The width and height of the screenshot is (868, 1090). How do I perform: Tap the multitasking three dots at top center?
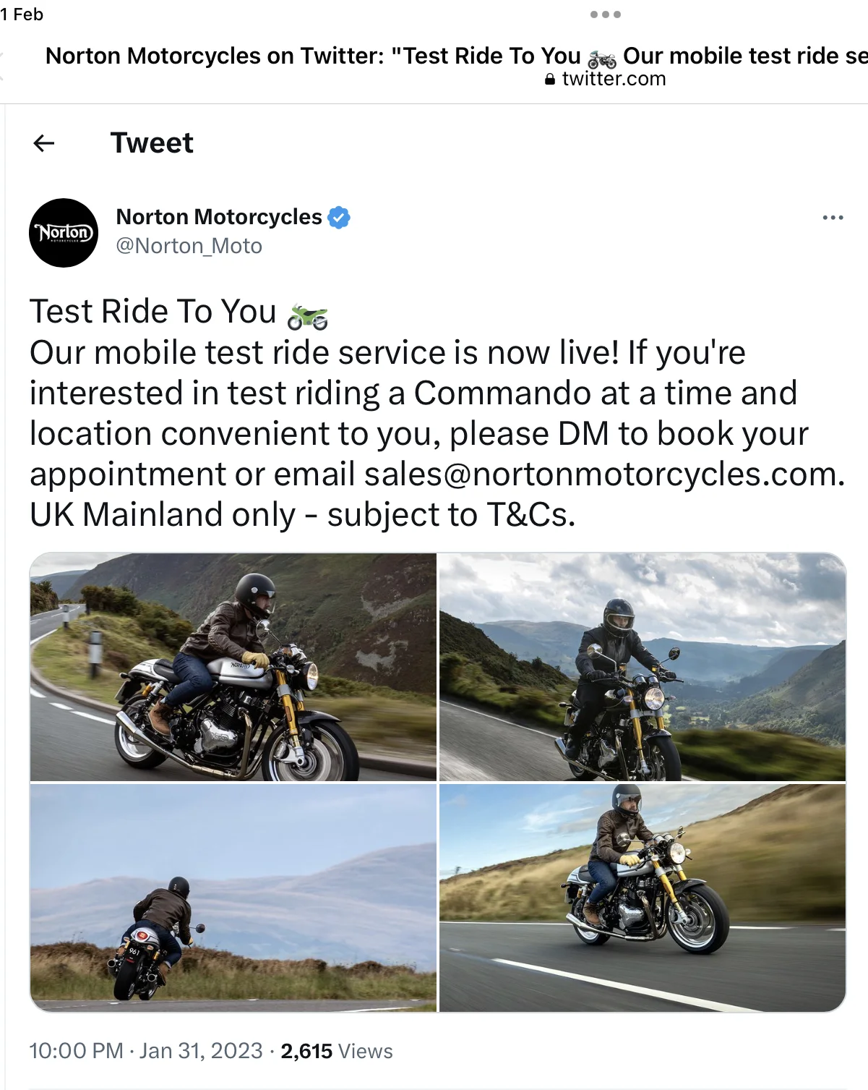point(606,14)
